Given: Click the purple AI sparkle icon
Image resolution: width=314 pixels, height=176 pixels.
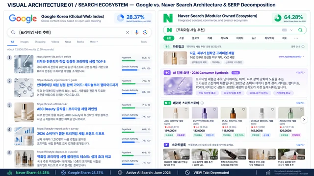Looking at the screenshot, I should pyautogui.click(x=167, y=73).
